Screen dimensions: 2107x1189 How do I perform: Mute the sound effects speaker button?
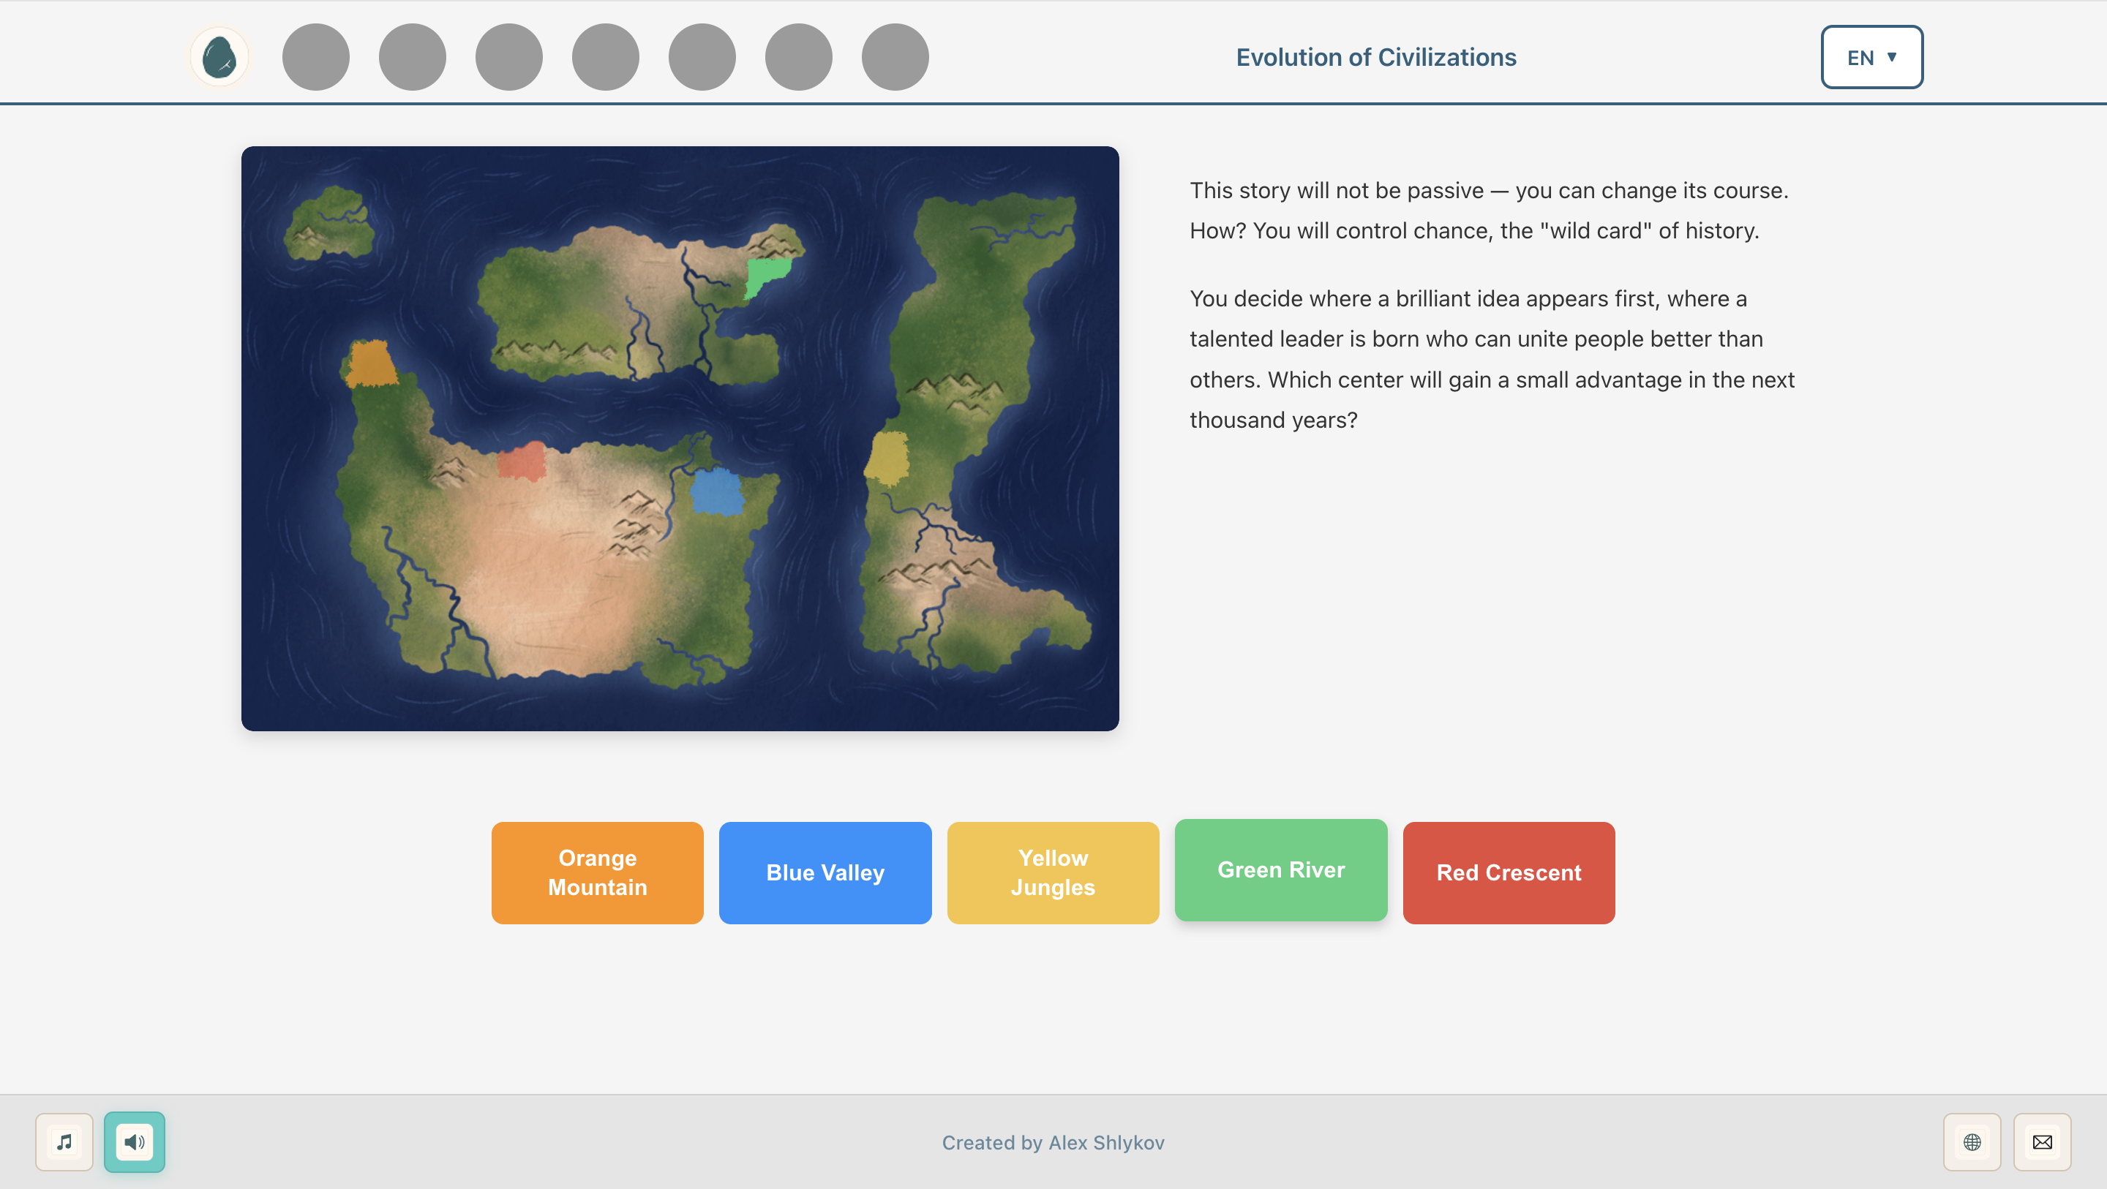[134, 1141]
